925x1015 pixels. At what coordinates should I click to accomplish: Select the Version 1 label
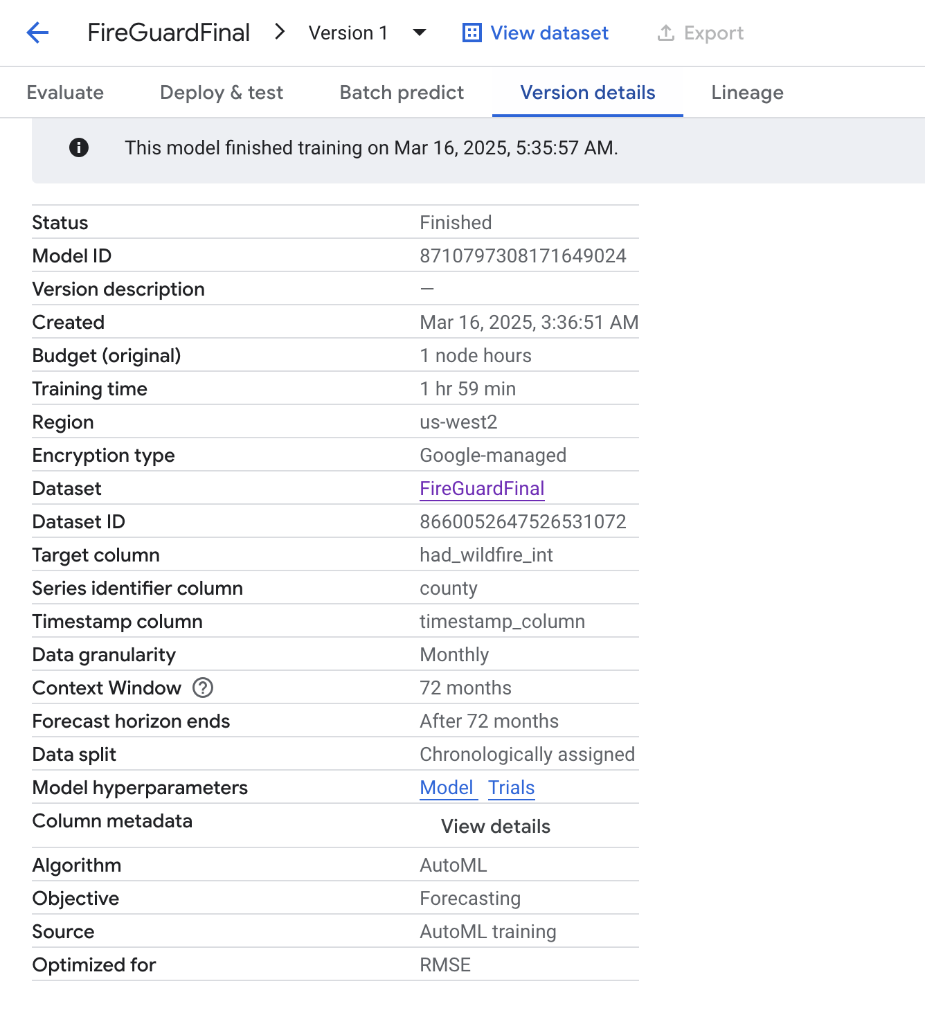click(x=348, y=33)
